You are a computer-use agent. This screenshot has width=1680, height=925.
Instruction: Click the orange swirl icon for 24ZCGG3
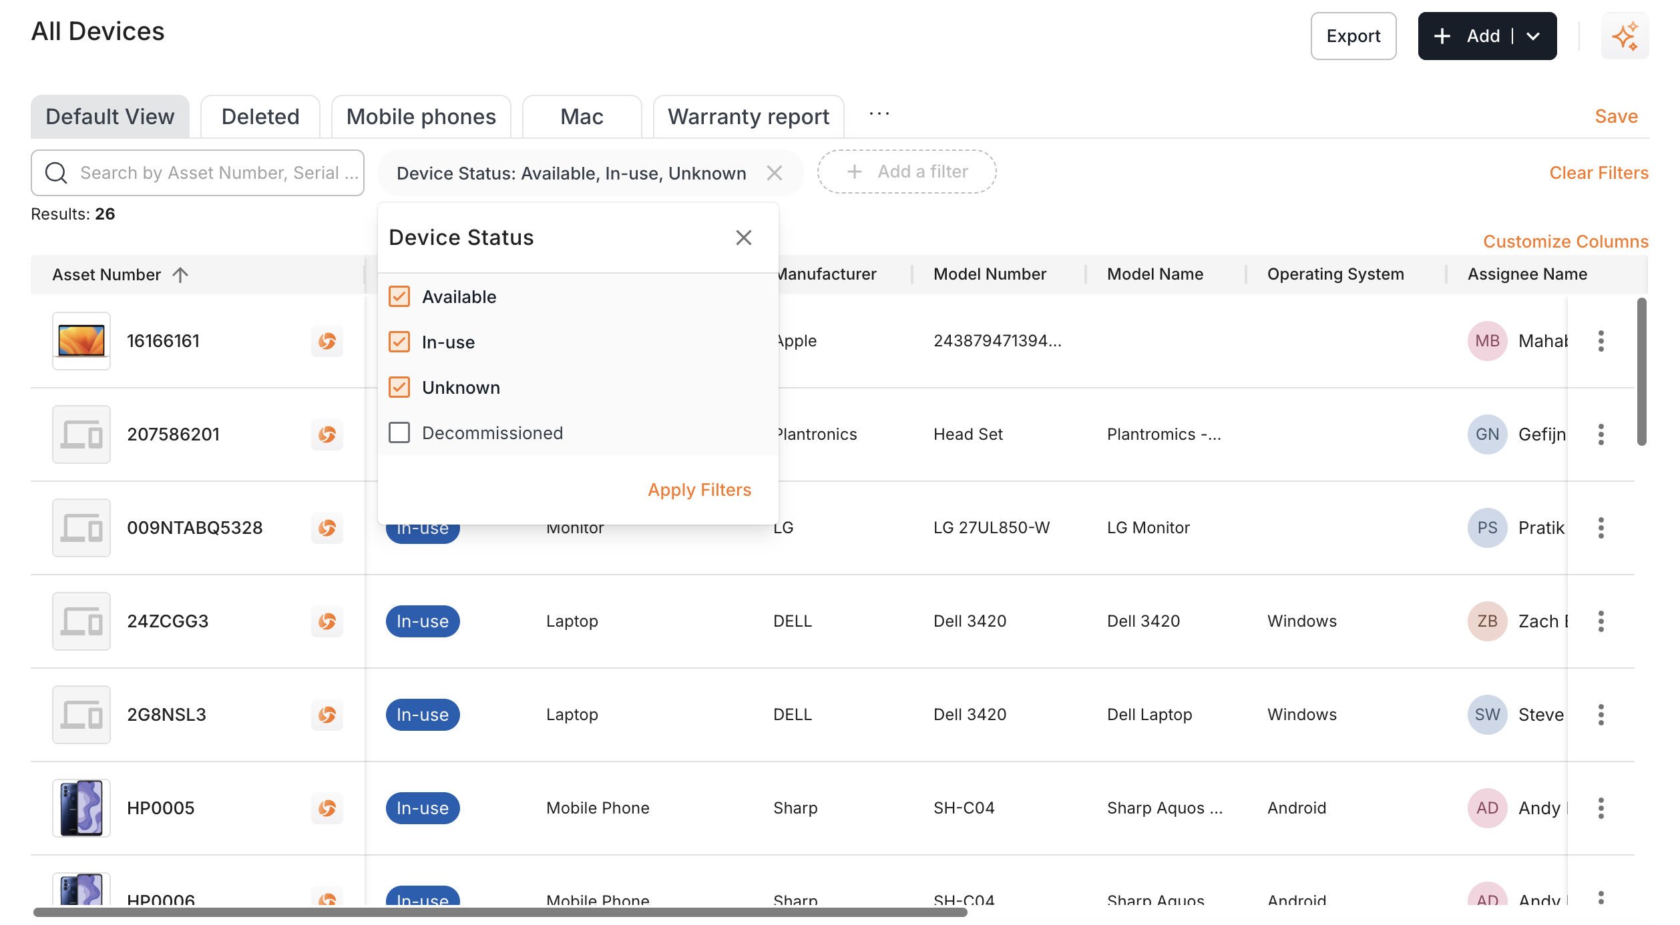pos(327,621)
